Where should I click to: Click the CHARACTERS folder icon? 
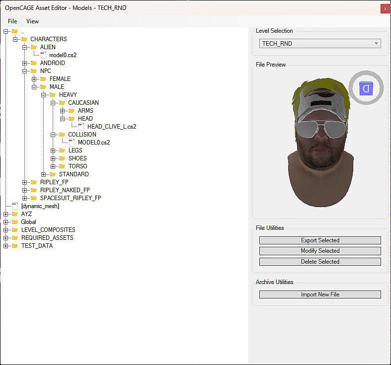24,39
